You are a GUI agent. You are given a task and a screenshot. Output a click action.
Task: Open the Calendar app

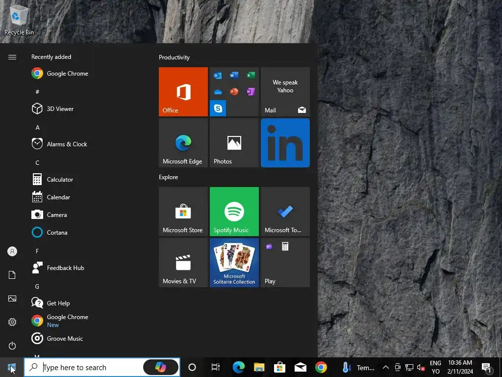point(50,197)
